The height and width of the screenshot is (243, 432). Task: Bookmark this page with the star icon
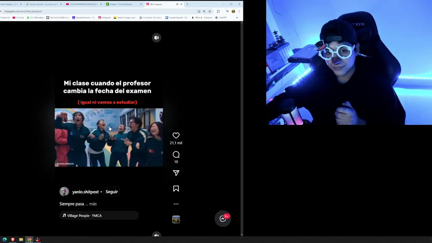click(210, 11)
